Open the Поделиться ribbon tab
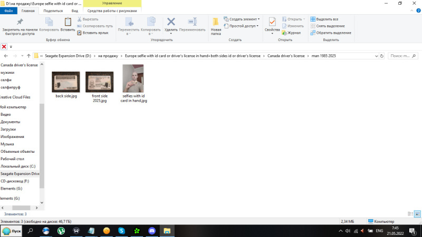This screenshot has width=422, height=237. click(x=53, y=11)
